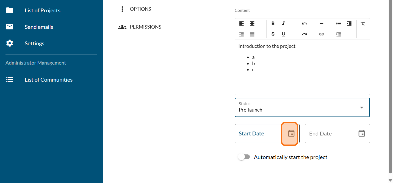Enable automatically start the project switch
This screenshot has width=393, height=183.
pyautogui.click(x=244, y=157)
